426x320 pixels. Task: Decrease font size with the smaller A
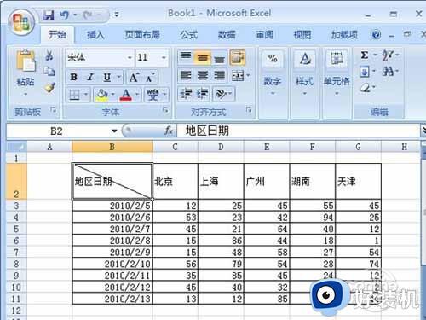(x=150, y=77)
